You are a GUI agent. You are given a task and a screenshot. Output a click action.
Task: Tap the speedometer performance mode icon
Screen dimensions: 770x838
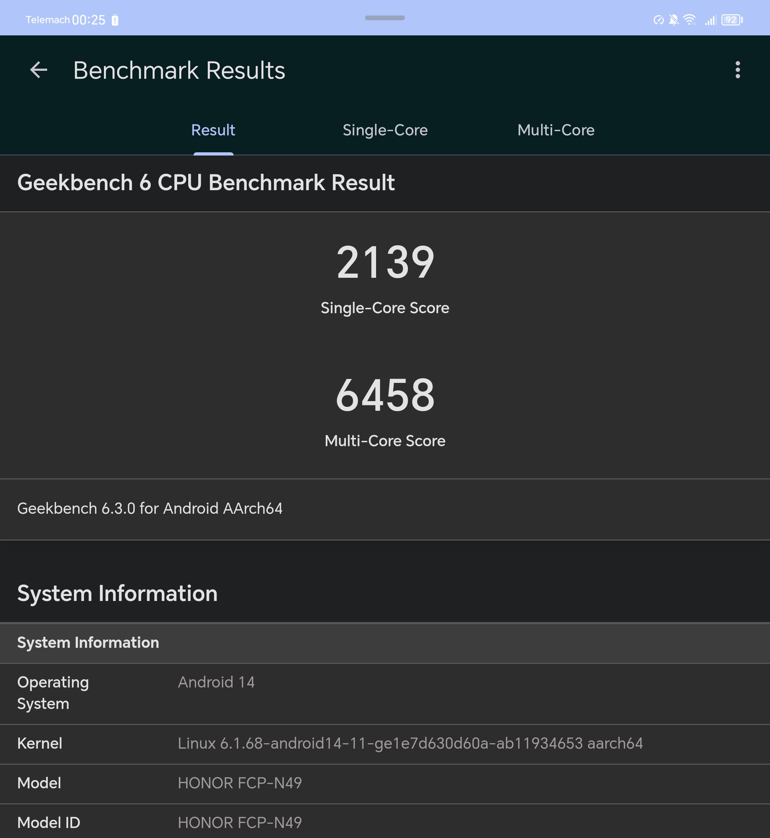[658, 20]
